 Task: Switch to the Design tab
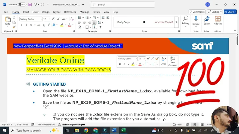pyautogui.click(x=45, y=12)
